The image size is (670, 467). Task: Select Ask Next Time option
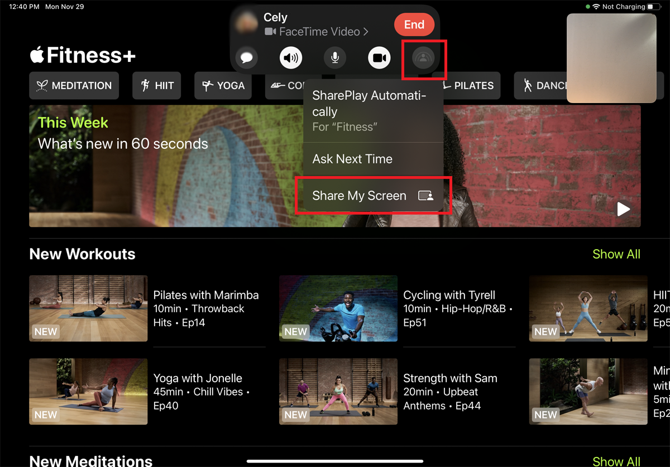tap(373, 159)
